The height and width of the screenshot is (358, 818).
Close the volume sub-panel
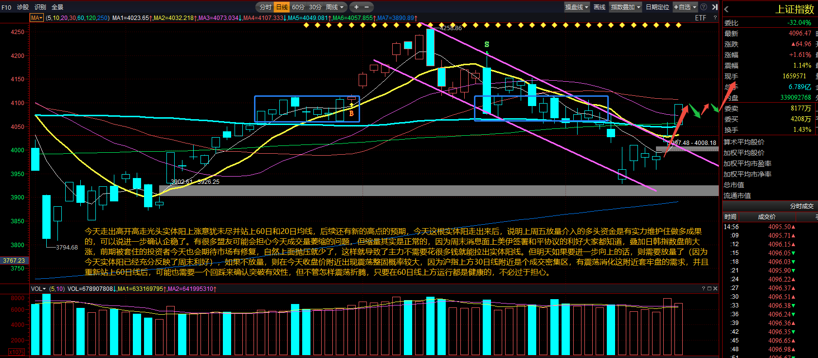tap(715, 288)
